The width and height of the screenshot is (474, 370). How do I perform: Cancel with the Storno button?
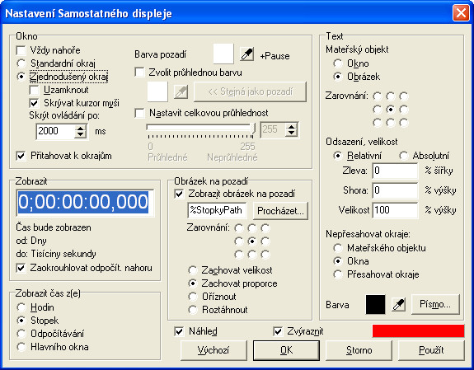(x=359, y=350)
